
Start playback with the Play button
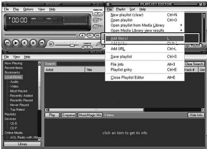pyautogui.click(x=16, y=43)
